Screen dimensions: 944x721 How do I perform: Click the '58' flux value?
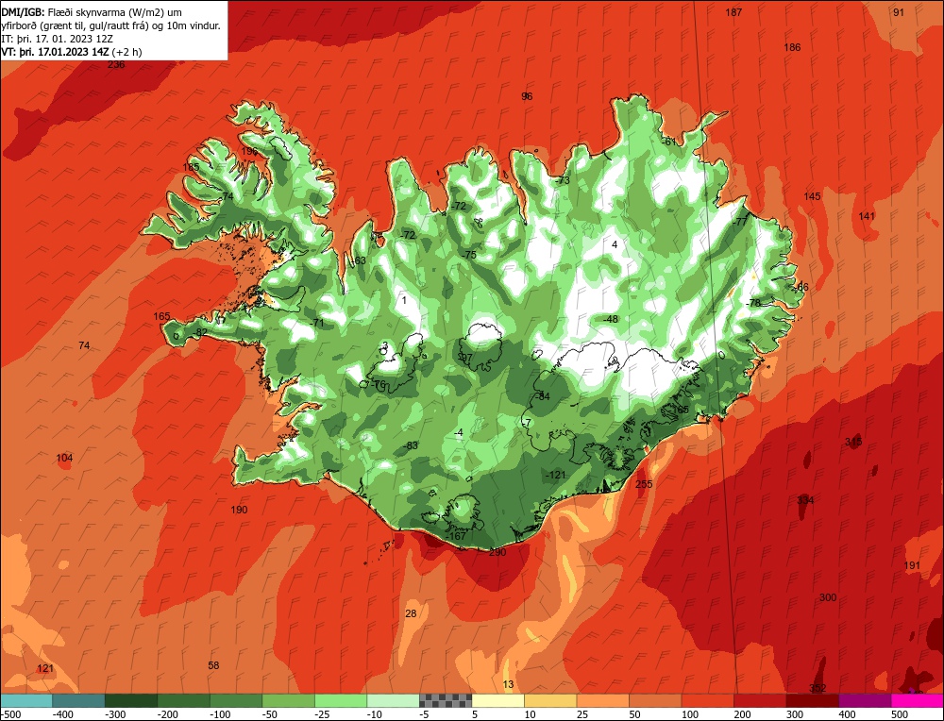click(x=213, y=665)
